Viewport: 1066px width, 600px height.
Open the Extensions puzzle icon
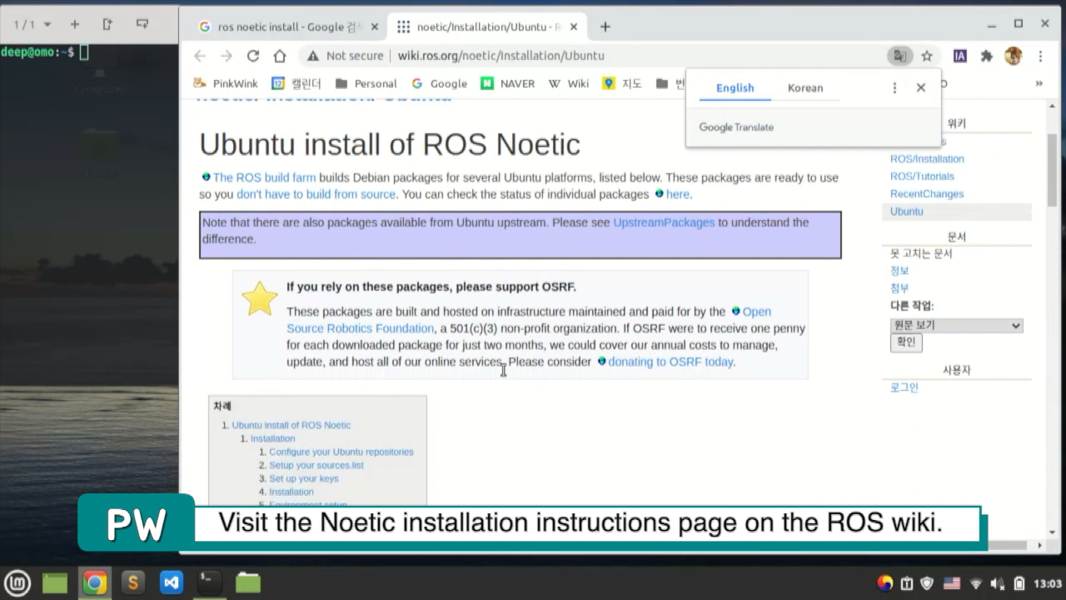coord(987,56)
